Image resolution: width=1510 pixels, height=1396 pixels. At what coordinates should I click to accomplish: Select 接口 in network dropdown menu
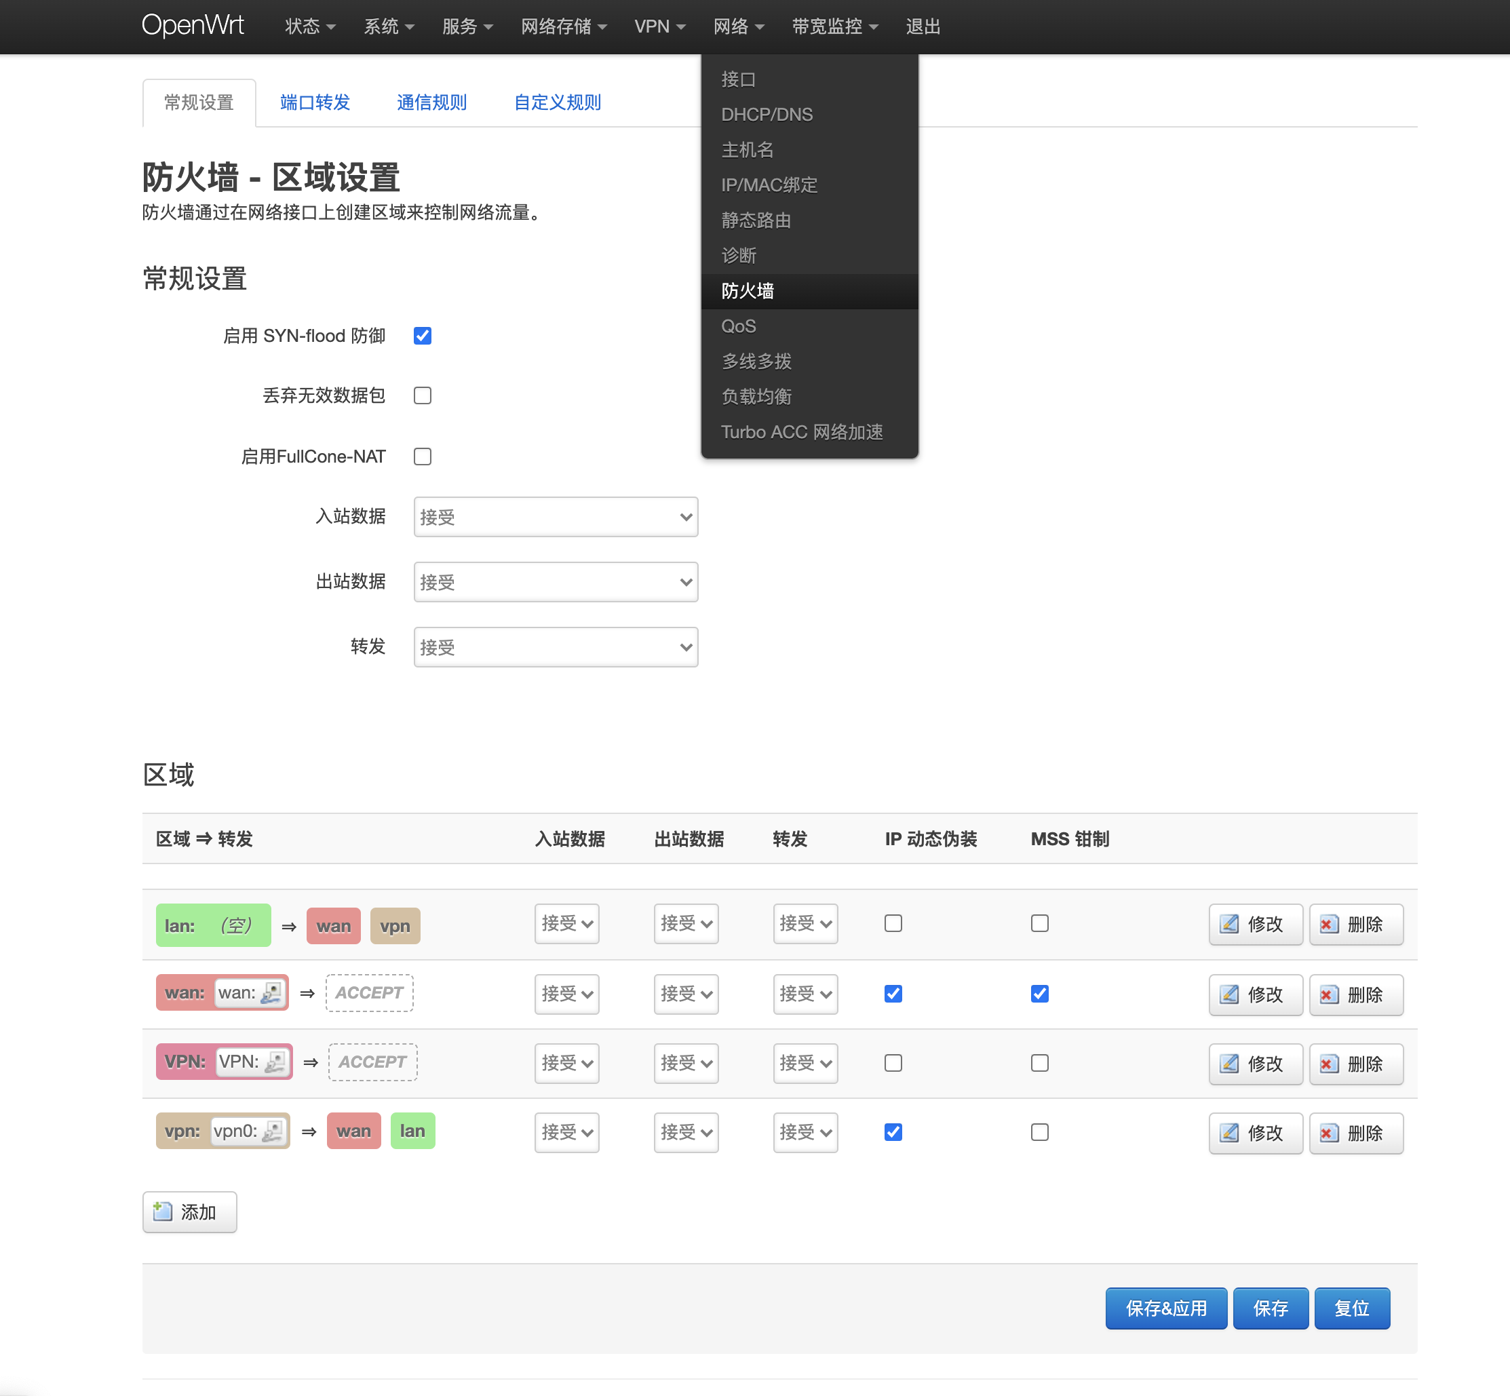pos(810,79)
